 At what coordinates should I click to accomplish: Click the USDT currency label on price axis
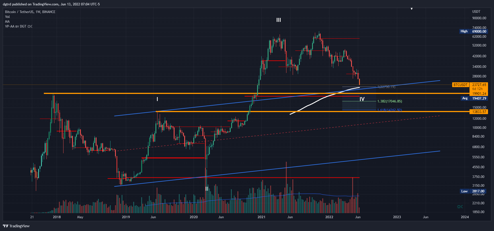476,12
